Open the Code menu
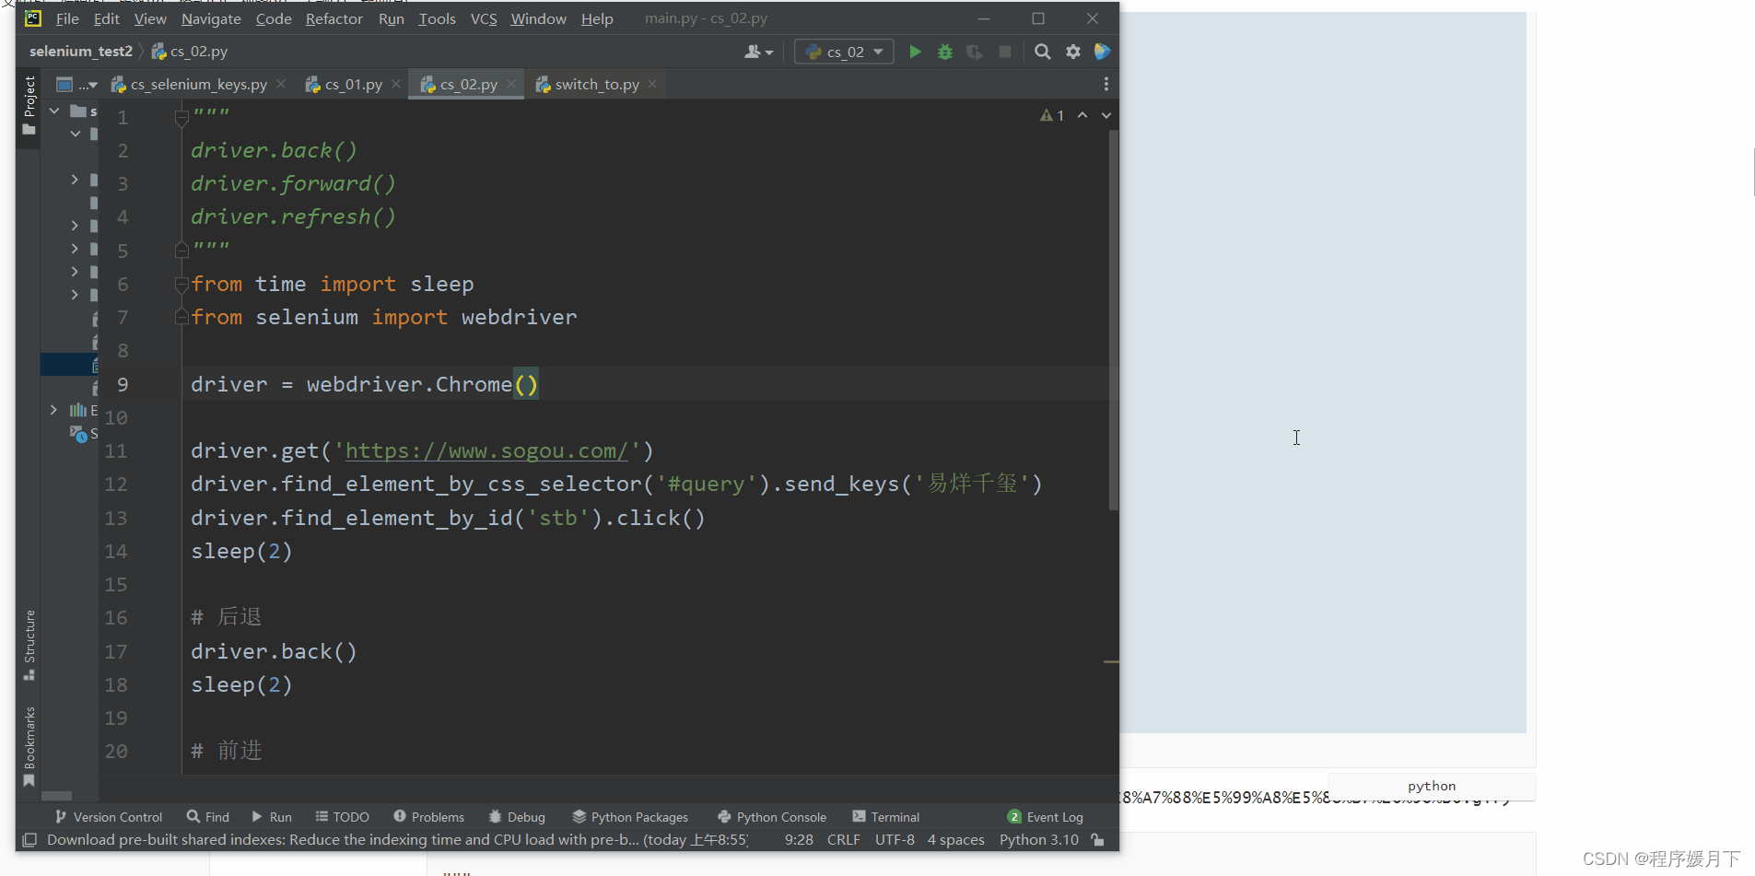Viewport: 1755px width, 876px height. tap(274, 18)
